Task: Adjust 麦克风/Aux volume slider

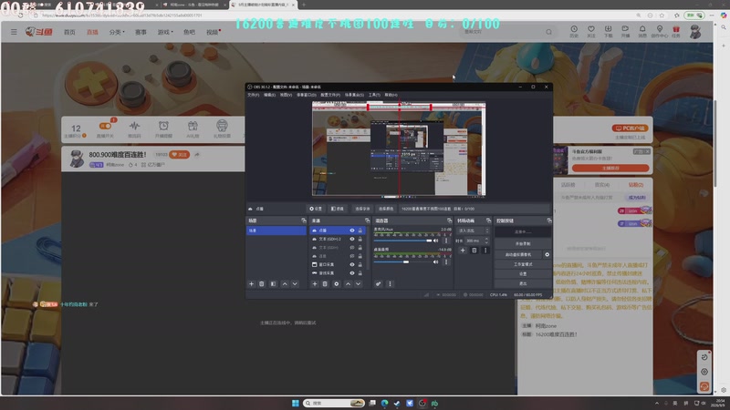Action: 403,241
